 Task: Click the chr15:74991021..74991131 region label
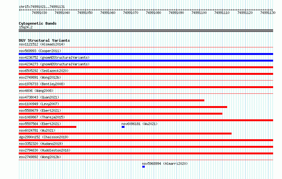point(42,7)
